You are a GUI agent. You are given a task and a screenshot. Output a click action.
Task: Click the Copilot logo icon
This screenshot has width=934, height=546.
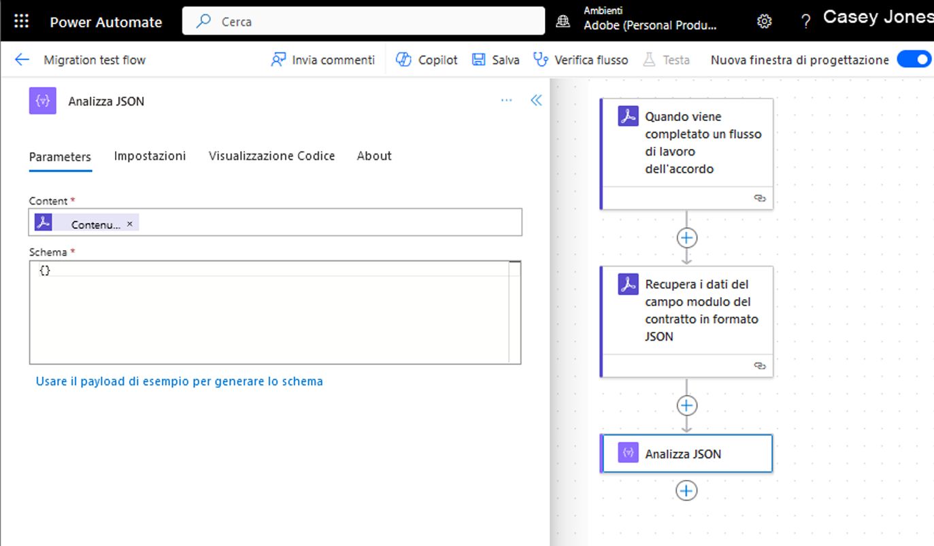[x=403, y=60]
